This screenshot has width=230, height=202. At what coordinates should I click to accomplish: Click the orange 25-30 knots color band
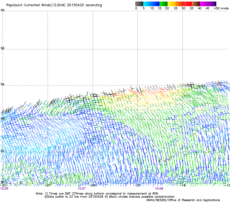pos(180,4)
